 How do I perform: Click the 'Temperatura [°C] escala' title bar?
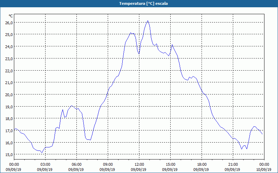[x=139, y=3]
